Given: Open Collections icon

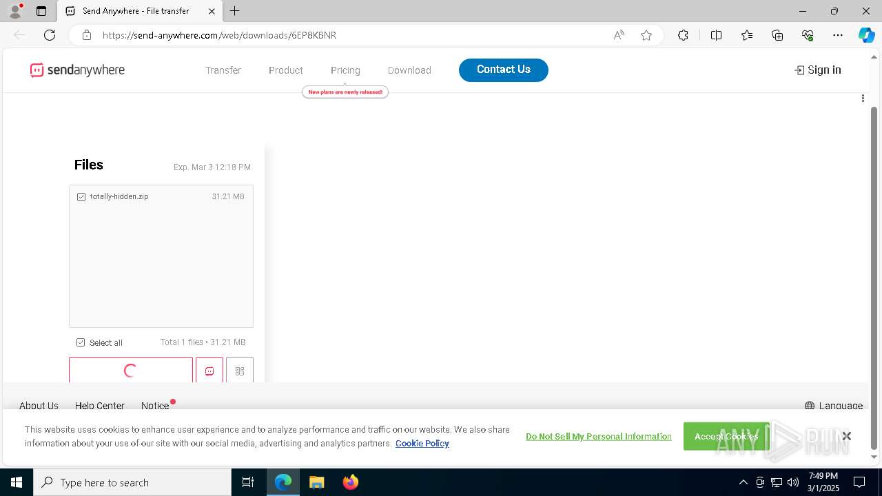Looking at the screenshot, I should tap(777, 35).
